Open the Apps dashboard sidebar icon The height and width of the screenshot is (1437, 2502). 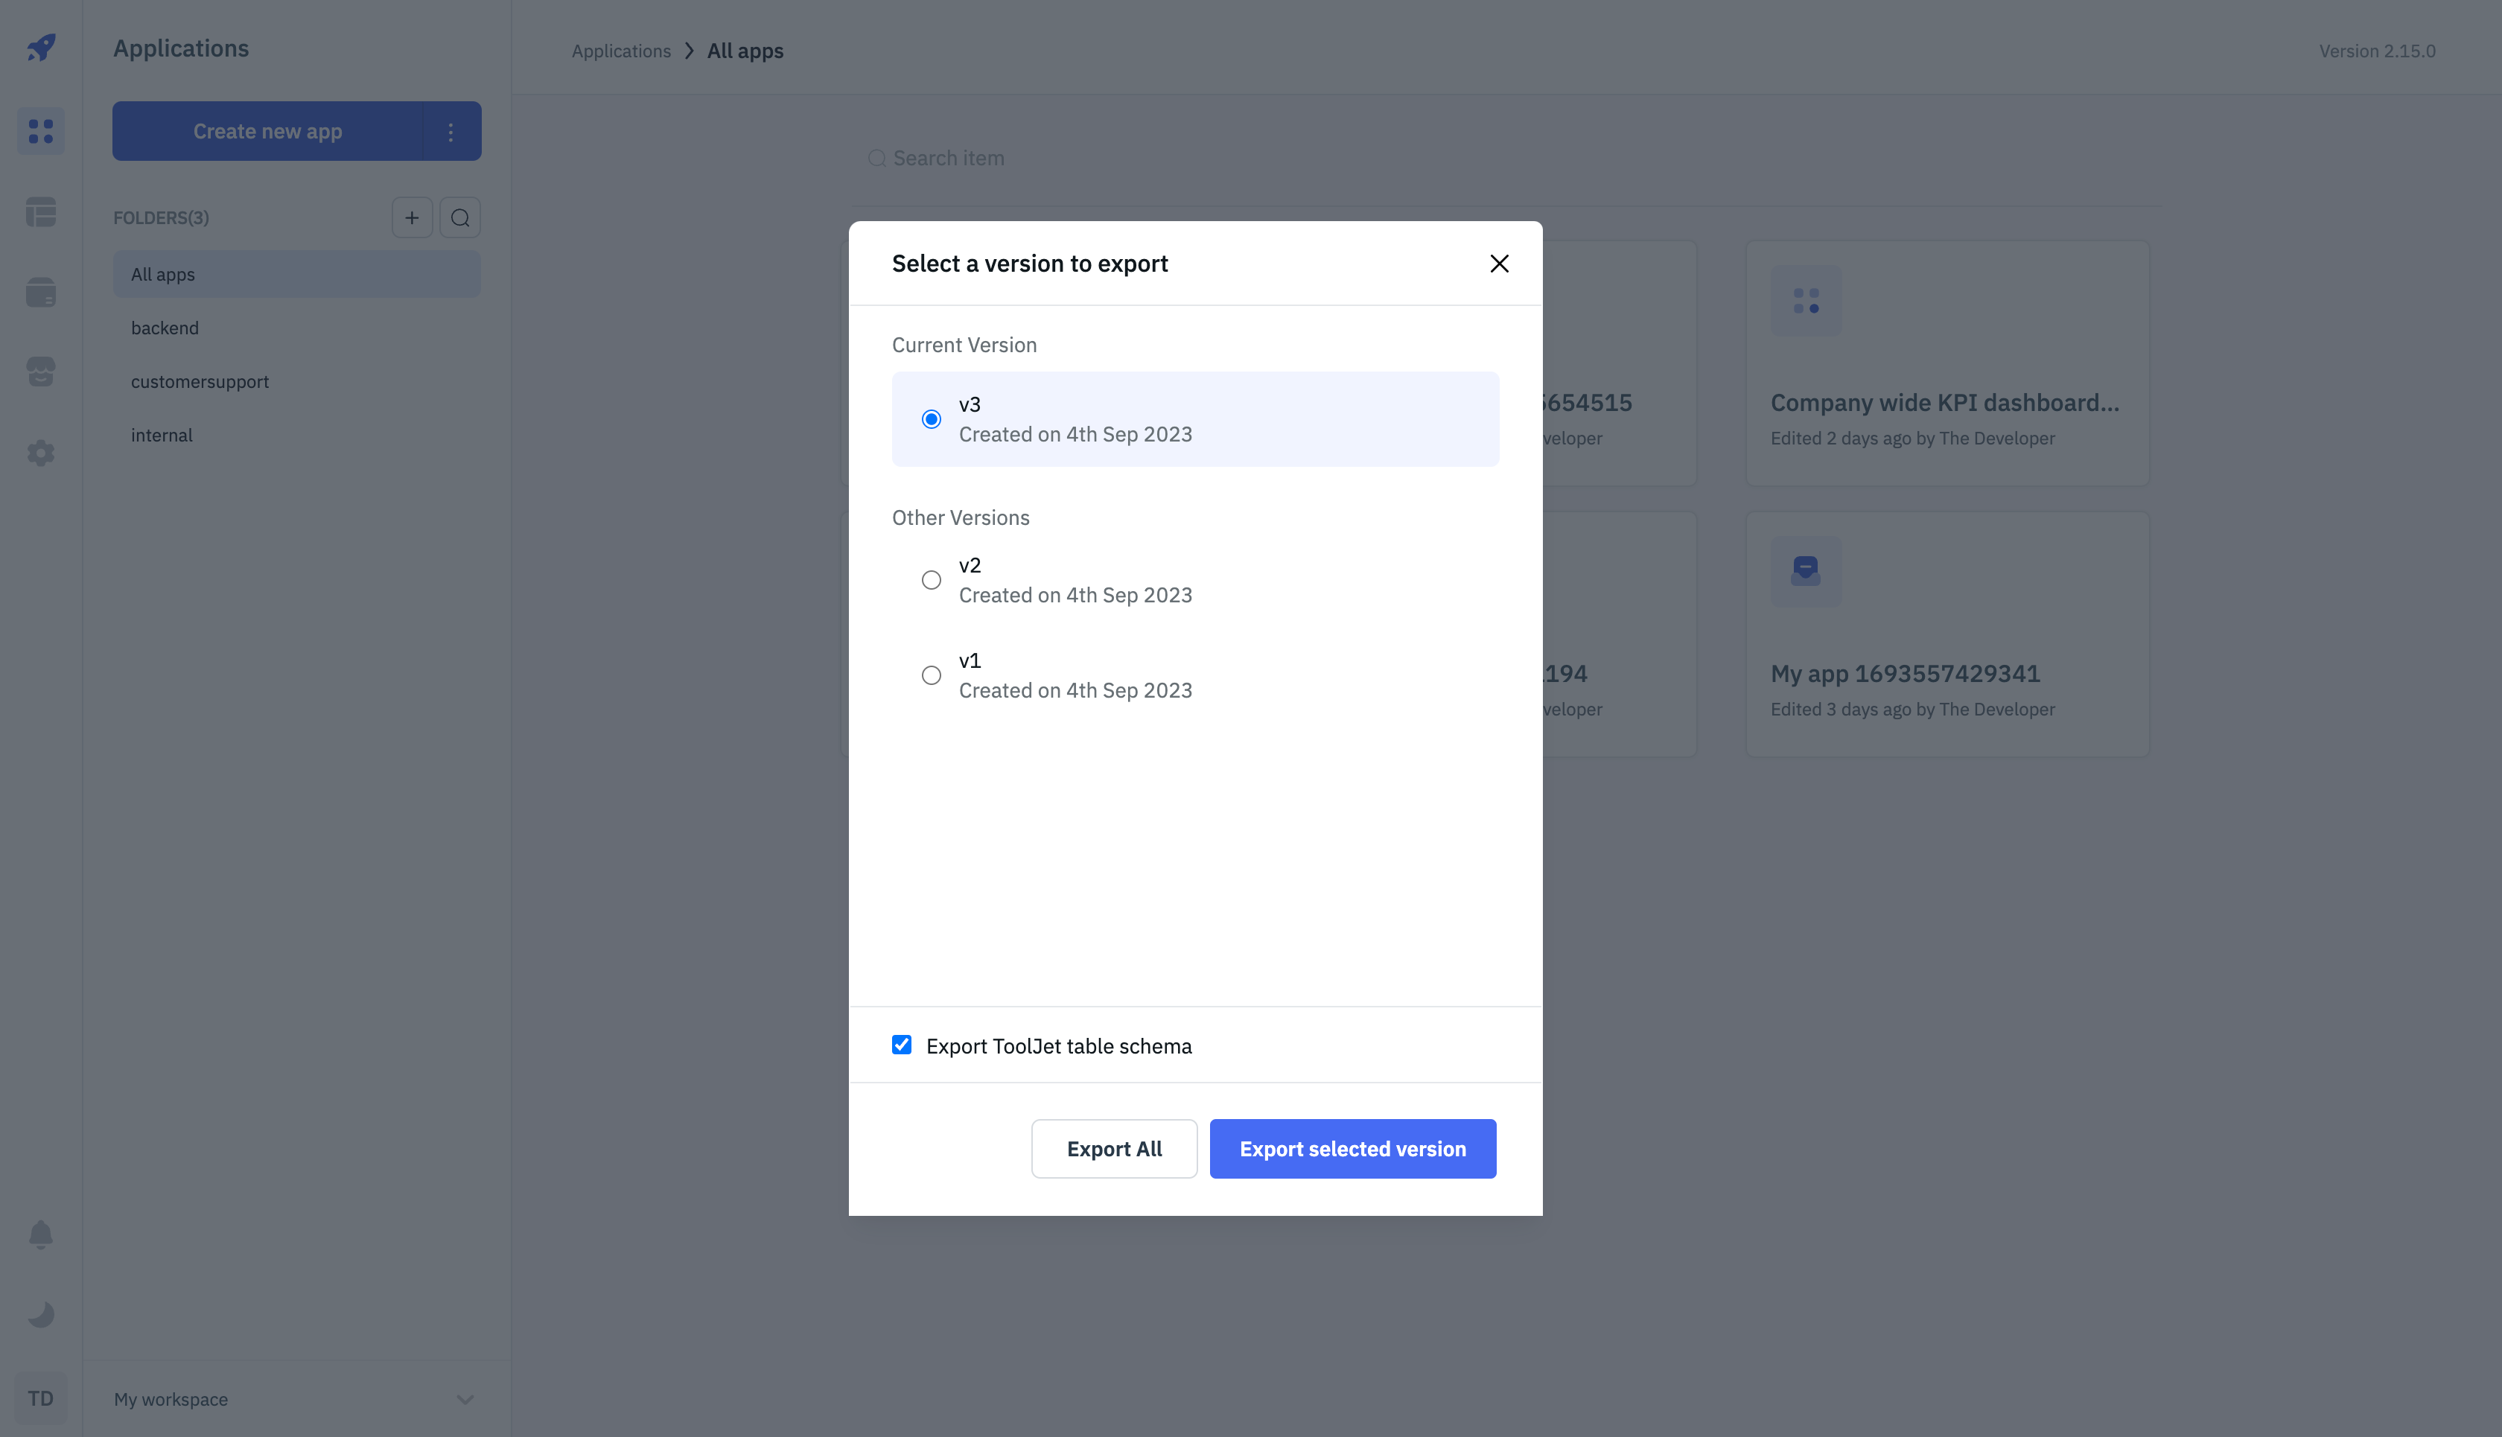click(x=40, y=131)
